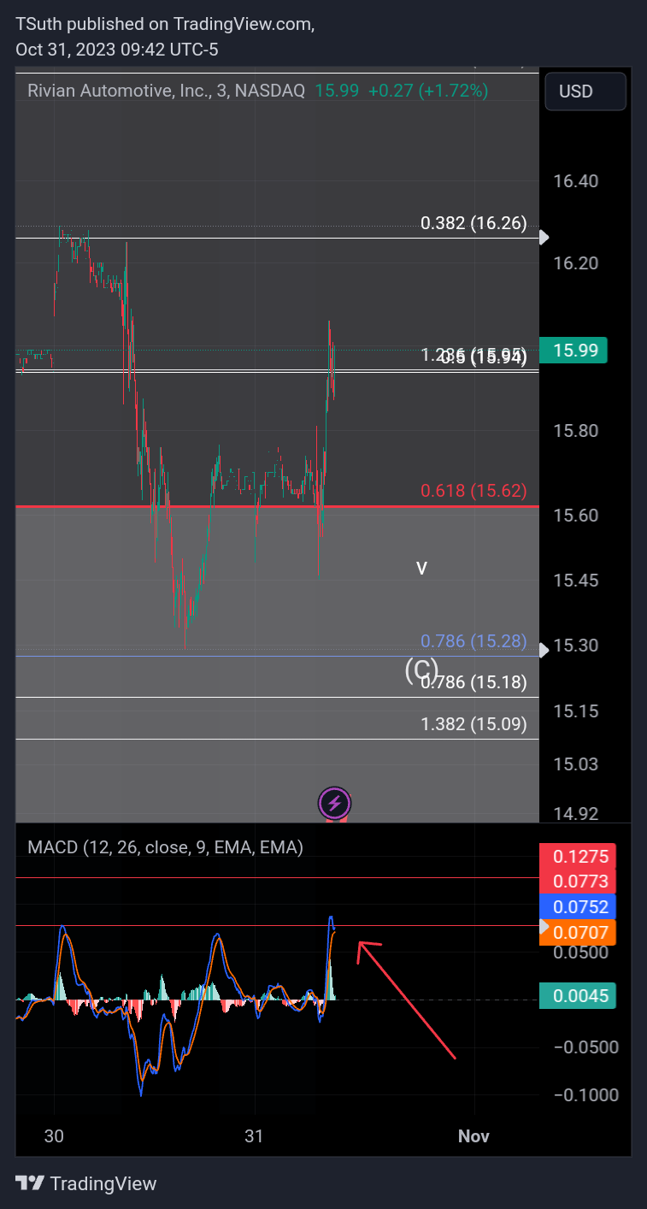
Task: Click the white 0.786 (15.18) Fibonacci label
Action: coord(473,682)
